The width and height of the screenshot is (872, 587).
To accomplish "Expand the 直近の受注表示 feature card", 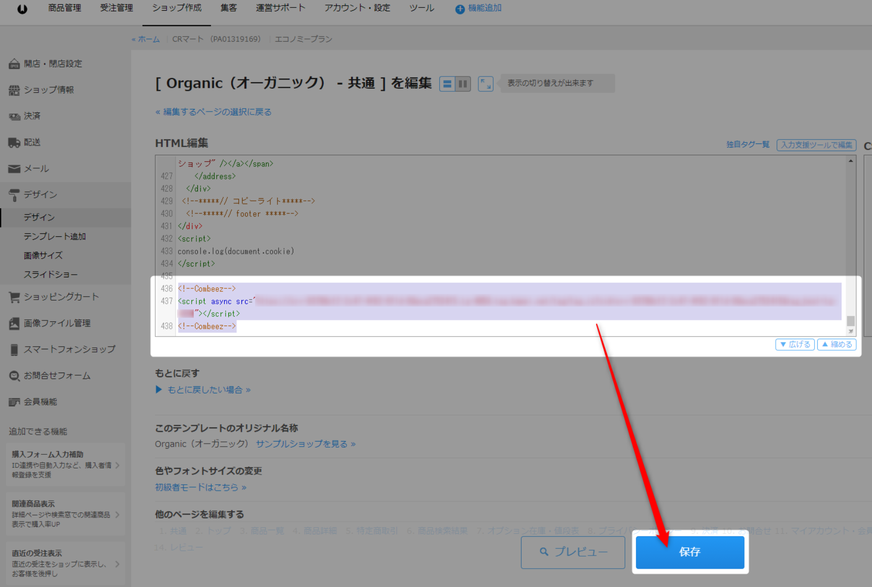I will (65, 564).
